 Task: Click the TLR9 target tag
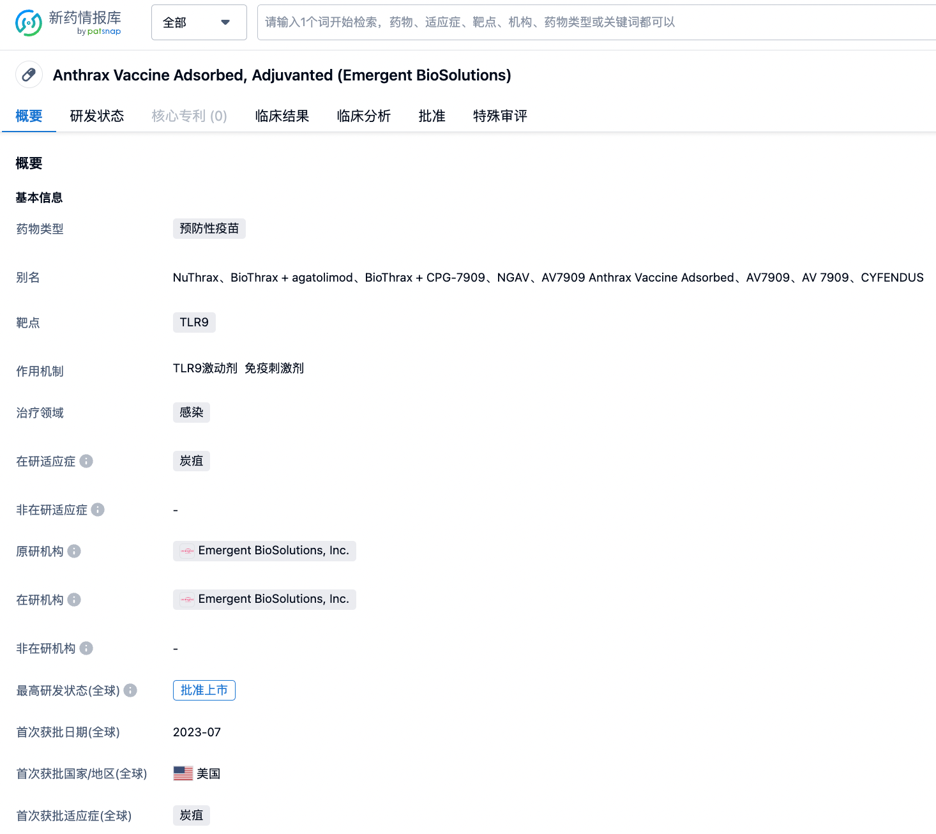click(x=194, y=322)
